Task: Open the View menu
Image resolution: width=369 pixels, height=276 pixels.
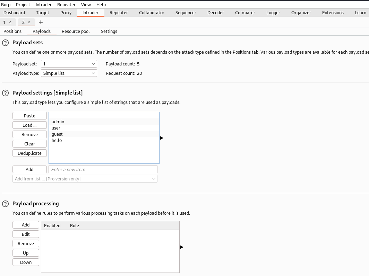Action: (x=86, y=5)
